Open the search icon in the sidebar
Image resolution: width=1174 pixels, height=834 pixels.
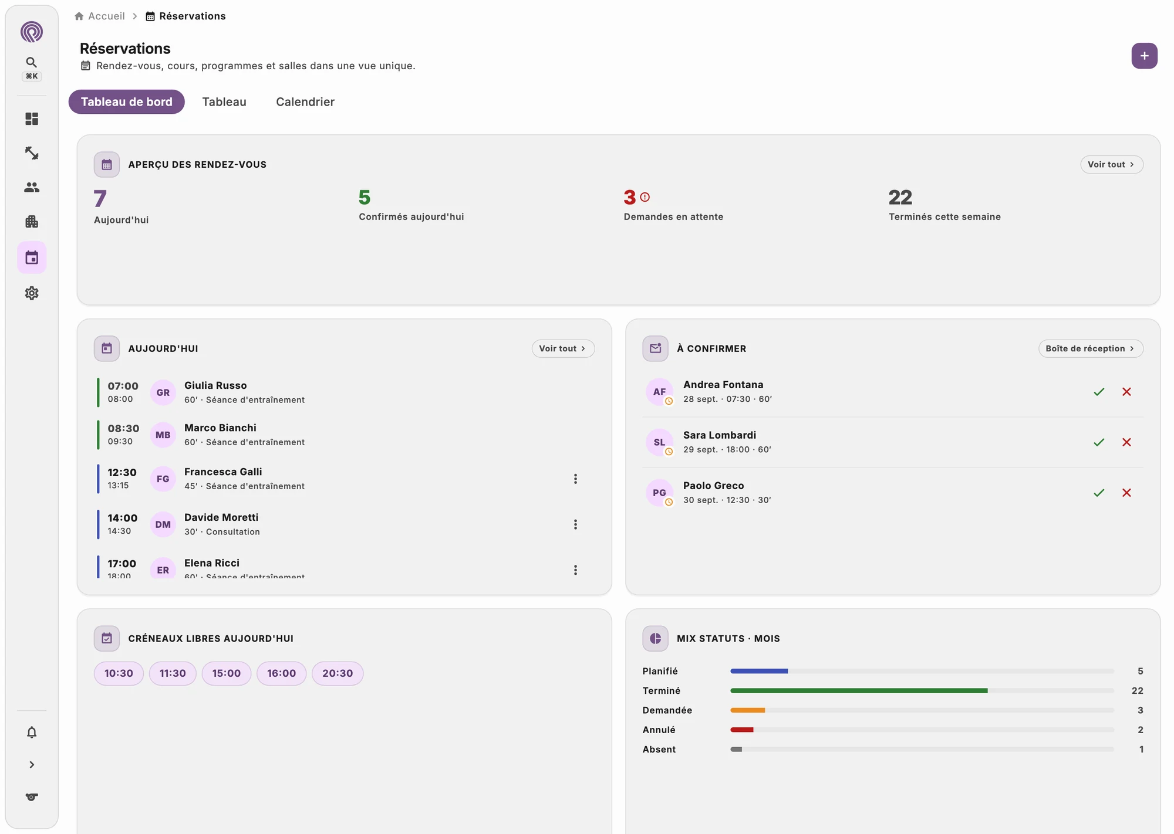tap(32, 62)
